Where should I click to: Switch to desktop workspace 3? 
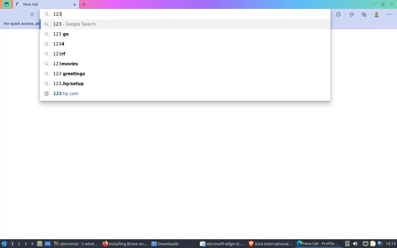pyautogui.click(x=25, y=244)
